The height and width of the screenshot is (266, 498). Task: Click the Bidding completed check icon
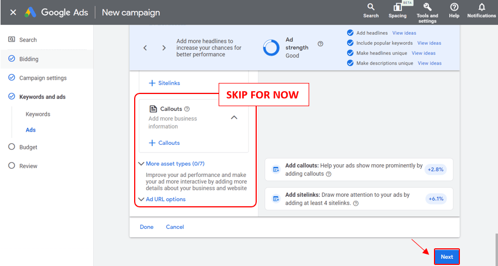12,59
